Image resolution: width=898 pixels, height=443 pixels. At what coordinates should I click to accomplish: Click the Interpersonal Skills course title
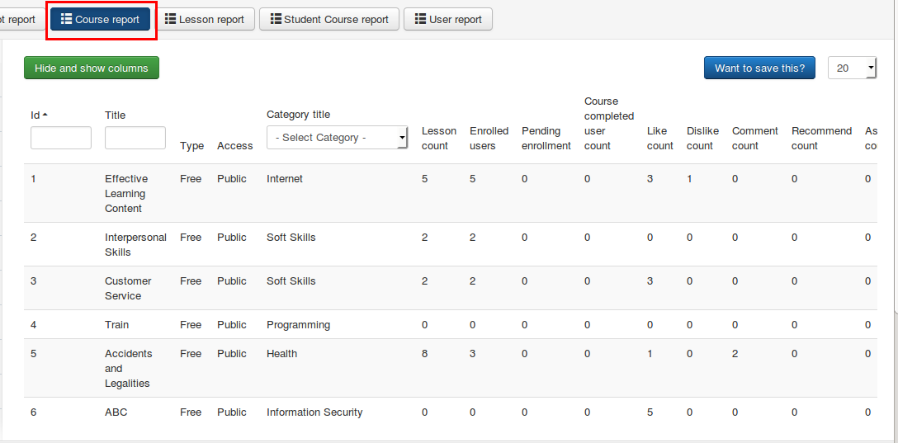pos(135,244)
